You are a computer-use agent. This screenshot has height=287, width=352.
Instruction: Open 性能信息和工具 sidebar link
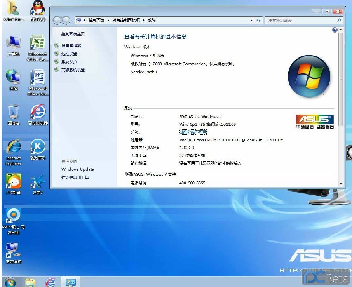pyautogui.click(x=75, y=177)
